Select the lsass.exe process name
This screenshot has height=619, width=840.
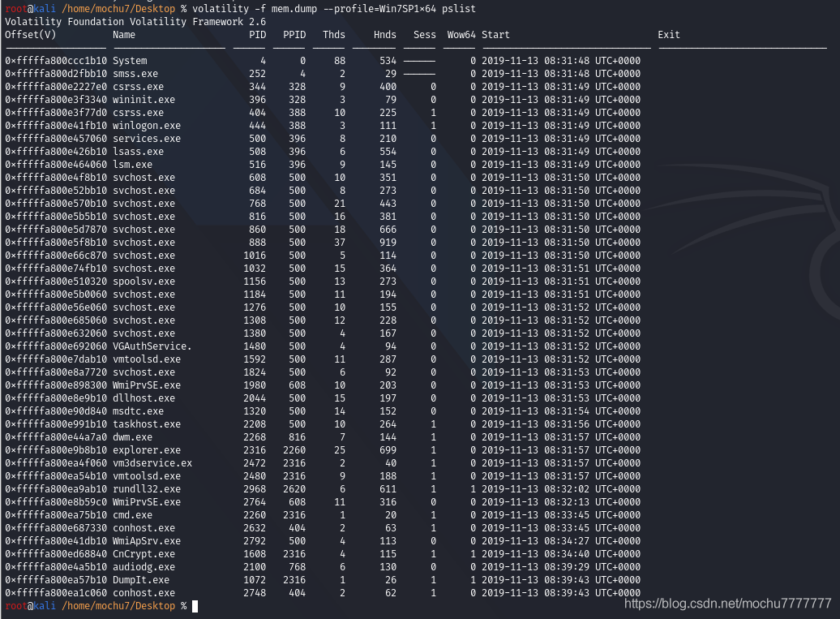(x=138, y=152)
